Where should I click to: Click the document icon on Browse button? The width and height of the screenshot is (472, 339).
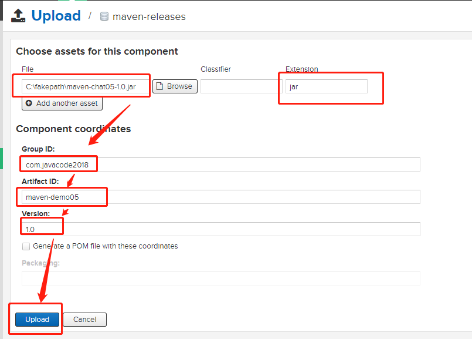point(159,86)
